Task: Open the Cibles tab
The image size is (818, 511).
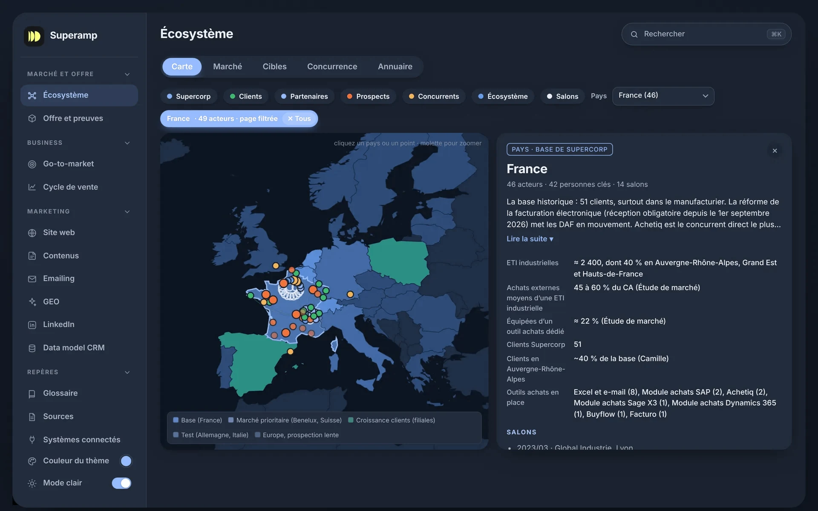Action: pos(274,66)
